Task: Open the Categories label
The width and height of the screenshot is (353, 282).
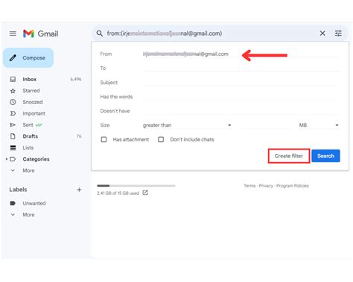Action: click(x=36, y=159)
